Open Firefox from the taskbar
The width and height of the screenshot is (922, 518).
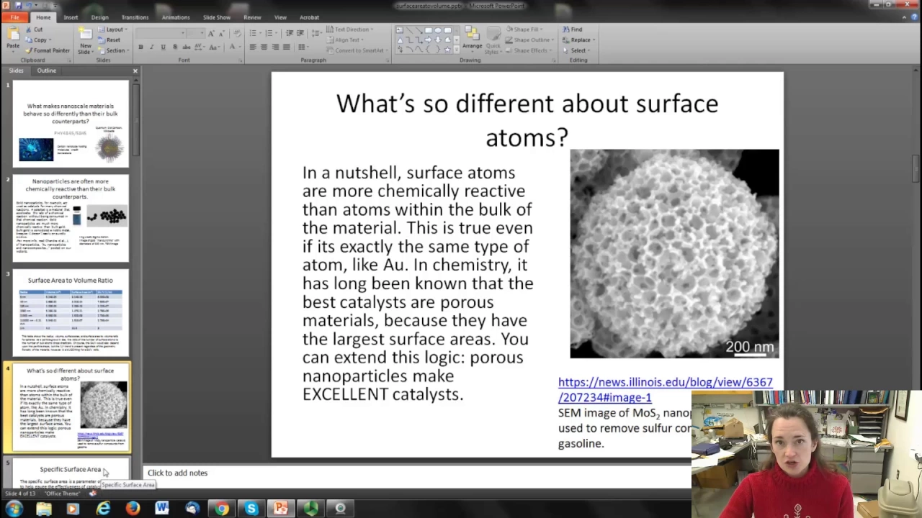click(133, 509)
